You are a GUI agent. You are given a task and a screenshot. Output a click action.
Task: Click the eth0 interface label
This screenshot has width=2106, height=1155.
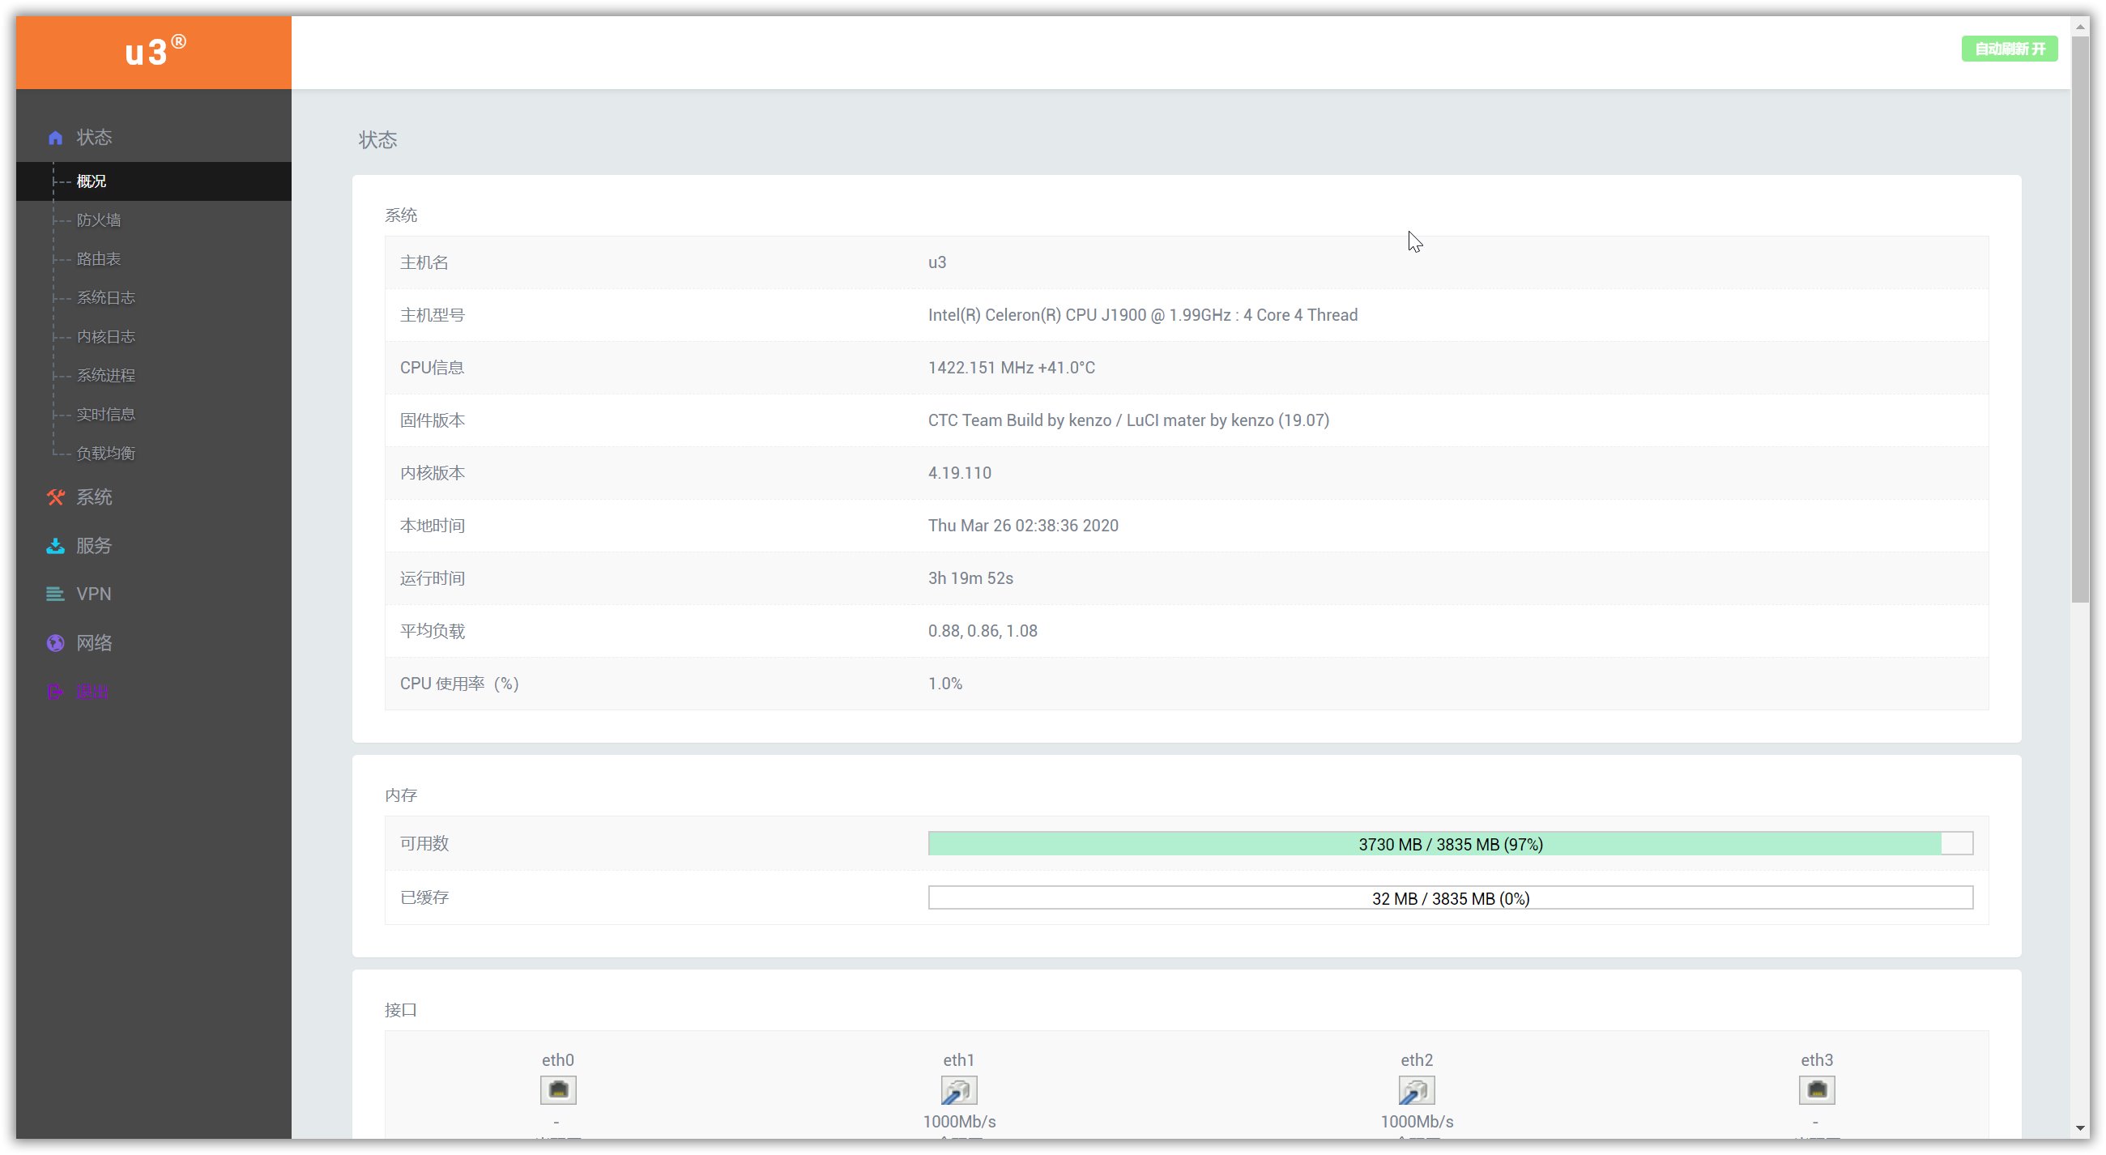(557, 1060)
